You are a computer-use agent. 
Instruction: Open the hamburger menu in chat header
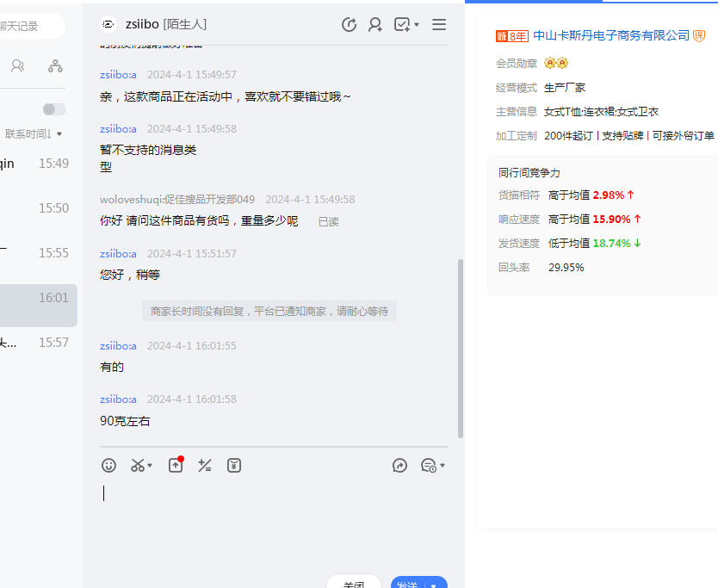[x=439, y=25]
